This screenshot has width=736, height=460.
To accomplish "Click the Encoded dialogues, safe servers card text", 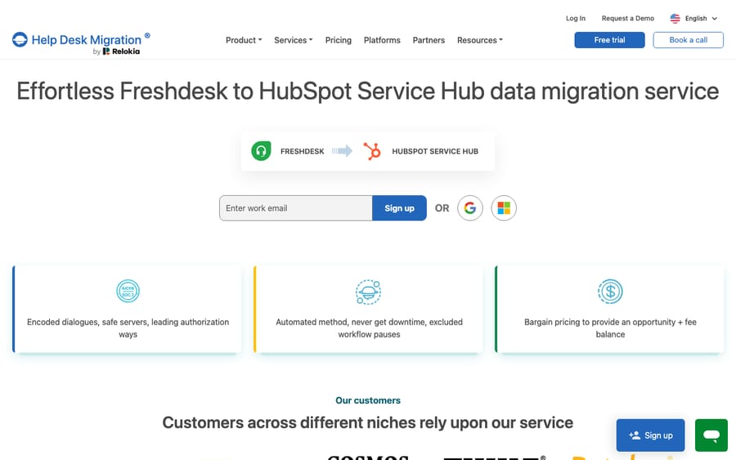I will click(x=128, y=328).
